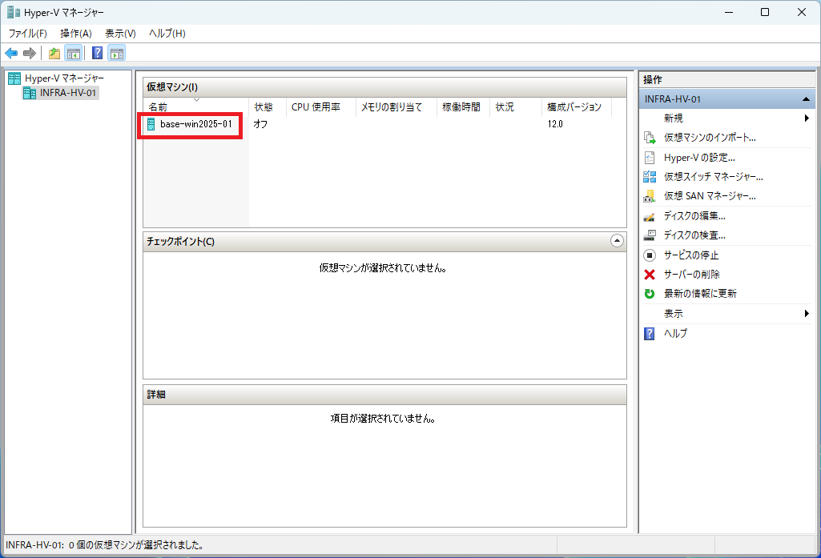Expand the 表示 submenu arrow in actions
This screenshot has height=558, width=821.
coord(807,314)
